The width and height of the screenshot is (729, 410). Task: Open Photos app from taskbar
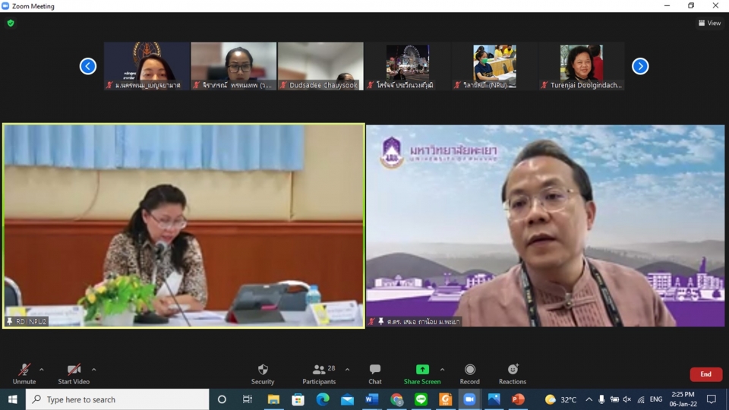(494, 399)
